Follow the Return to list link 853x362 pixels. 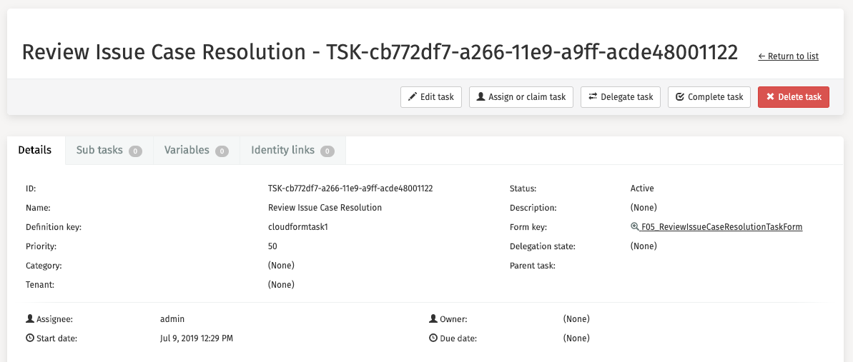point(788,56)
